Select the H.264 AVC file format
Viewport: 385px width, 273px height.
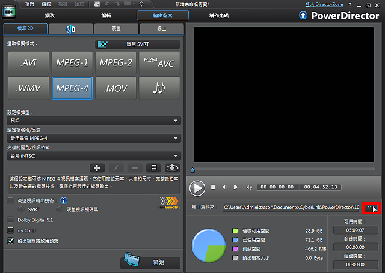coord(159,62)
